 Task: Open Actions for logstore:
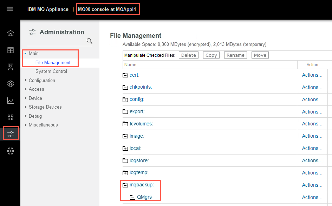click(x=312, y=160)
